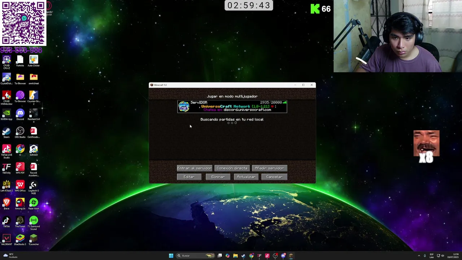Open Record Académico PDF file
Viewport: 462px width, 260px height.
click(34, 170)
